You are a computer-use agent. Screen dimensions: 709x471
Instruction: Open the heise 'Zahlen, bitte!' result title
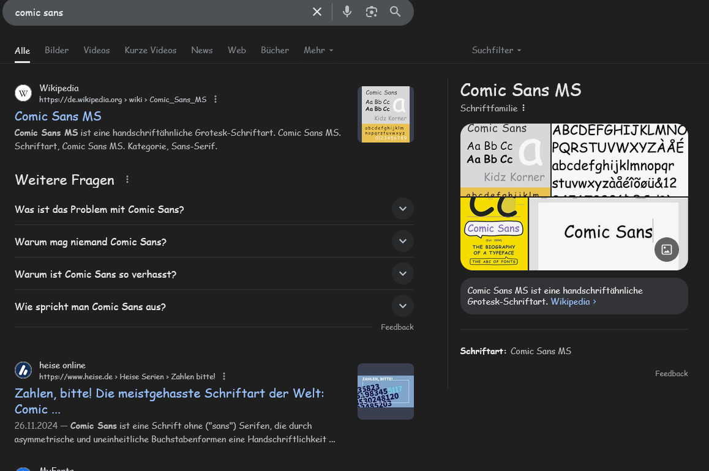pyautogui.click(x=169, y=401)
